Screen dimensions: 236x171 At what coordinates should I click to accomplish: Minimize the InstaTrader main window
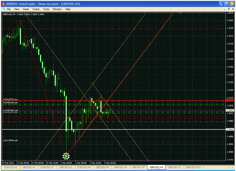[x=221, y=4]
